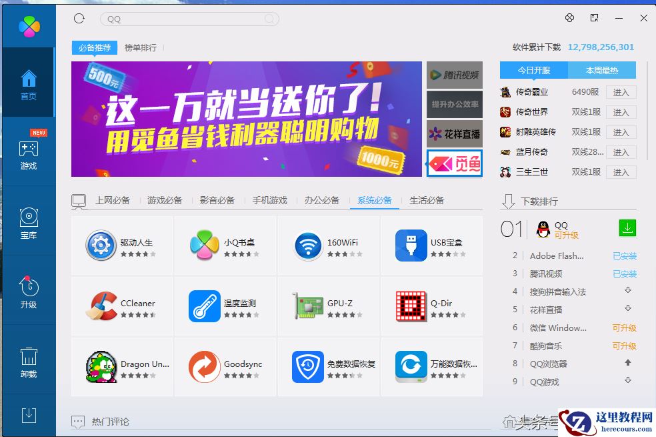The height and width of the screenshot is (437, 656).
Task: Click the search magnifier icon
Action: [270, 19]
